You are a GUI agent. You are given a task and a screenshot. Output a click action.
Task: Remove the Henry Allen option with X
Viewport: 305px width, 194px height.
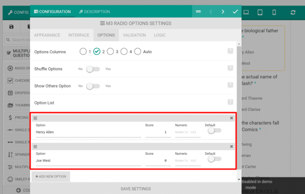pos(232,118)
